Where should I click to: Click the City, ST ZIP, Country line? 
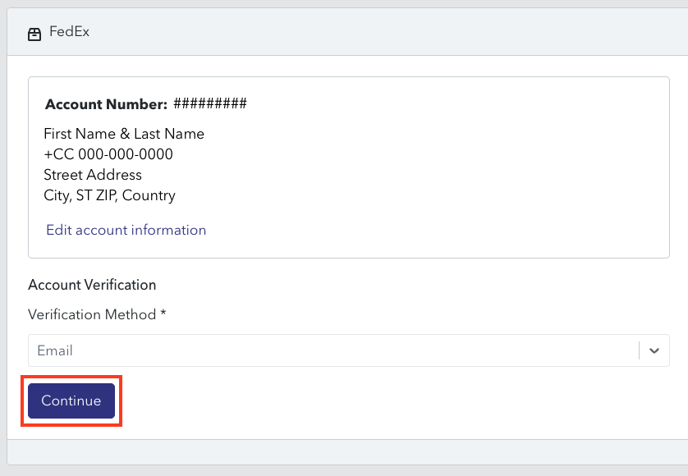(x=110, y=195)
